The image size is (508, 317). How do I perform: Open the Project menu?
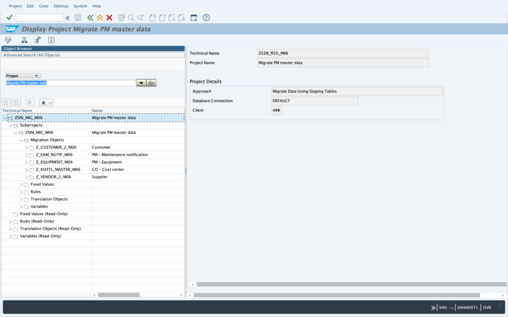coord(15,6)
